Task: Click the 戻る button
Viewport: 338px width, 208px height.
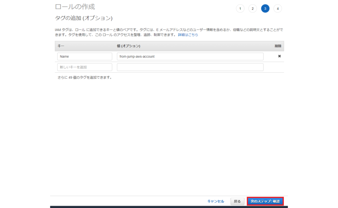Action: 237,201
